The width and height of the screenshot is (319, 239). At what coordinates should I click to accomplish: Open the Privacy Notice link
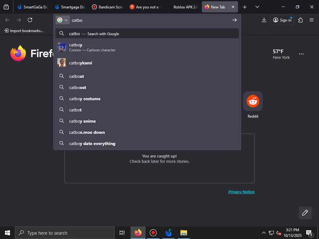click(x=241, y=192)
